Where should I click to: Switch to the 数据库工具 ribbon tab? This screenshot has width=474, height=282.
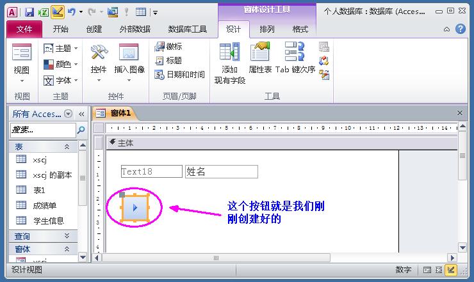click(x=188, y=29)
